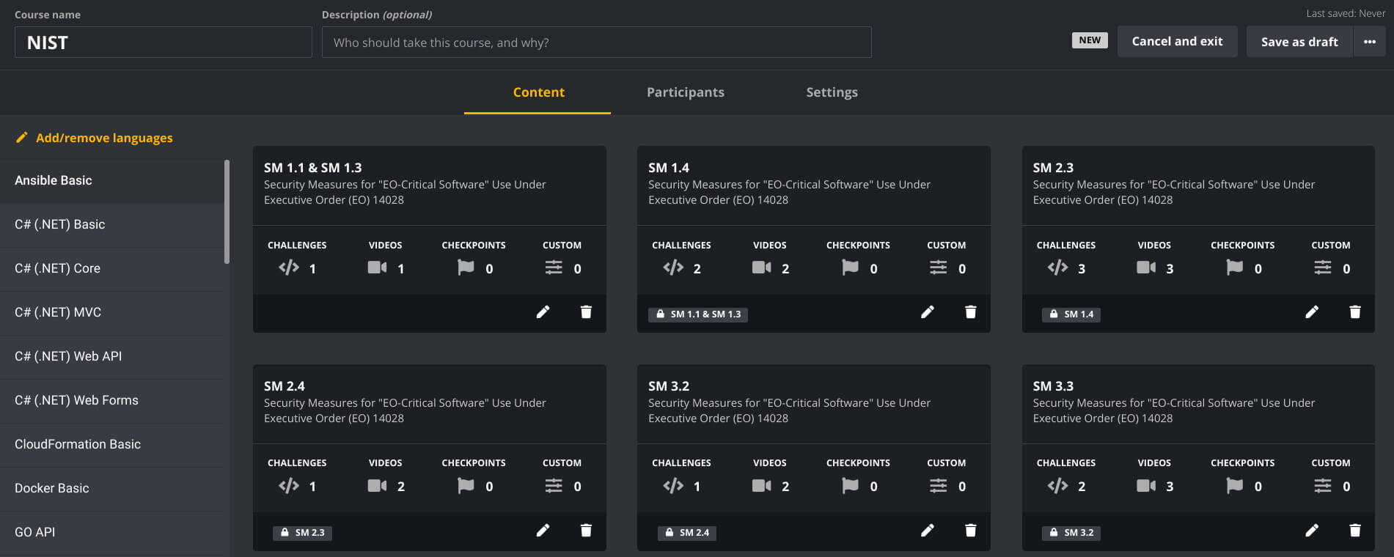Save the course as draft
This screenshot has width=1394, height=557.
click(1299, 42)
